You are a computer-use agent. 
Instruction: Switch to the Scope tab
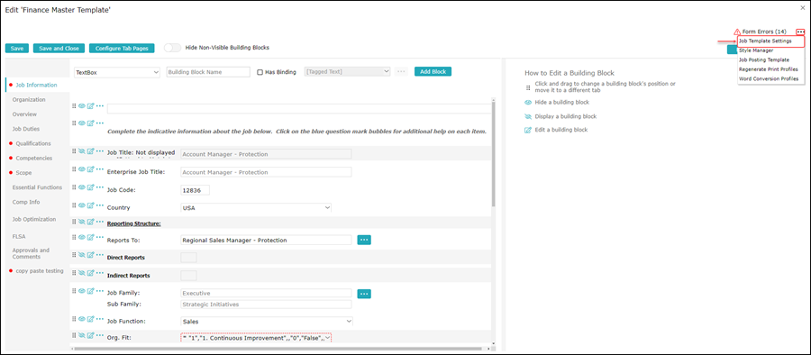pyautogui.click(x=23, y=173)
